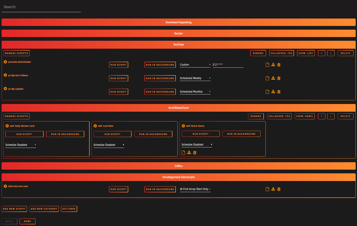This screenshot has width=357, height=226.
Task: Open gear settings for youtube downloader script
Action: (5, 62)
